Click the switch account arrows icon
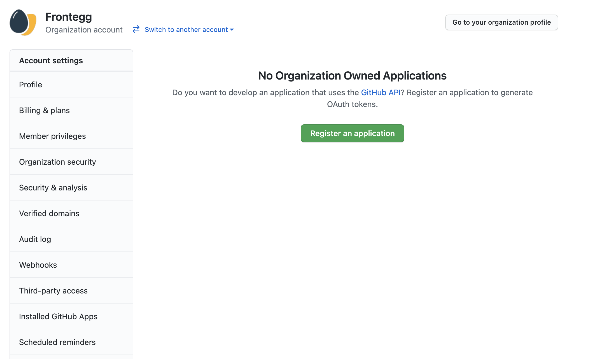Image resolution: width=602 pixels, height=359 pixels. click(136, 29)
